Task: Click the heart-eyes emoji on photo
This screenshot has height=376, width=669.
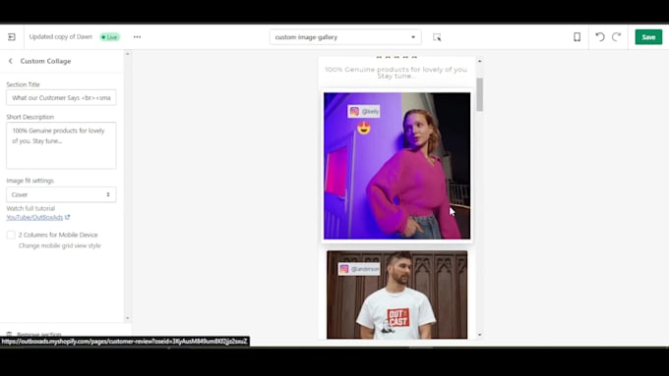Action: [364, 128]
